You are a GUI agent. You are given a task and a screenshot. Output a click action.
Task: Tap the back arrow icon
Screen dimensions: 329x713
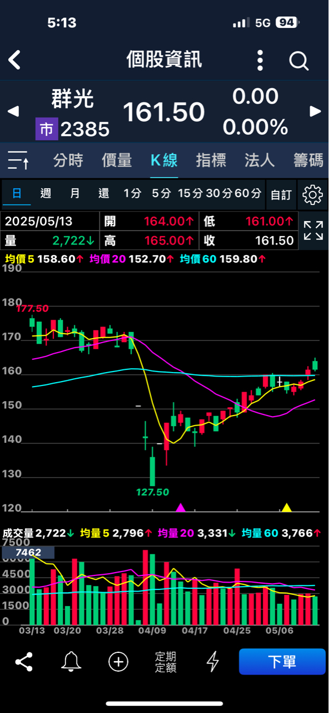click(14, 60)
